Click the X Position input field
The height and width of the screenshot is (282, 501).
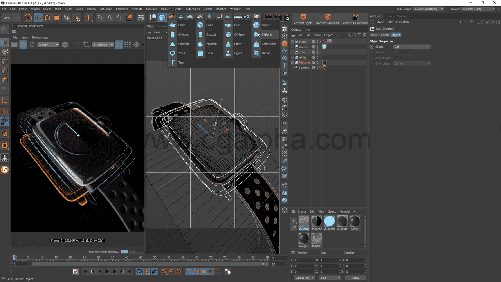pos(304,260)
